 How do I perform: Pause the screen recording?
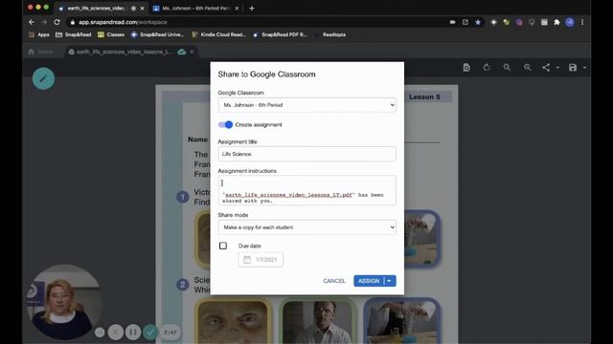133,332
